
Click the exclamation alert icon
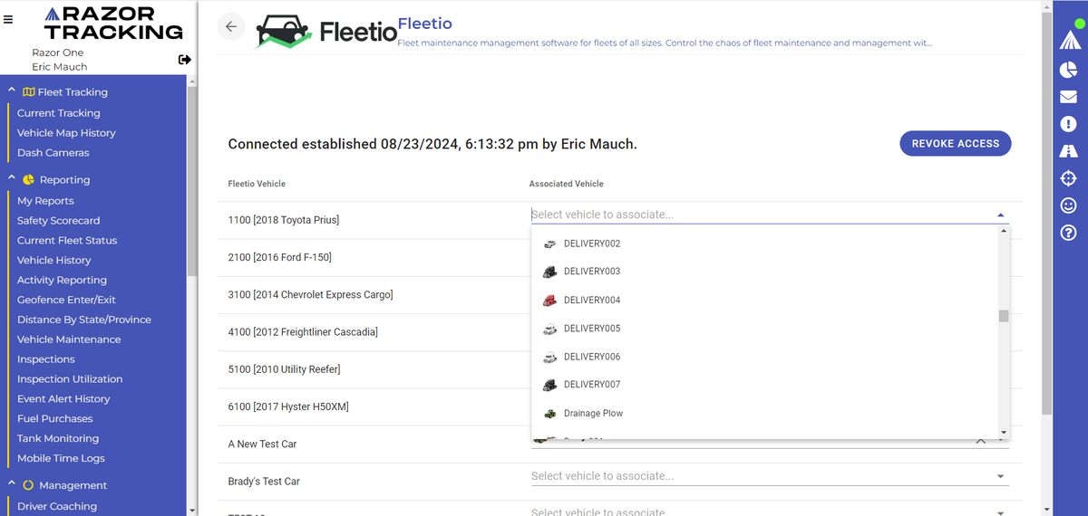pyautogui.click(x=1068, y=124)
